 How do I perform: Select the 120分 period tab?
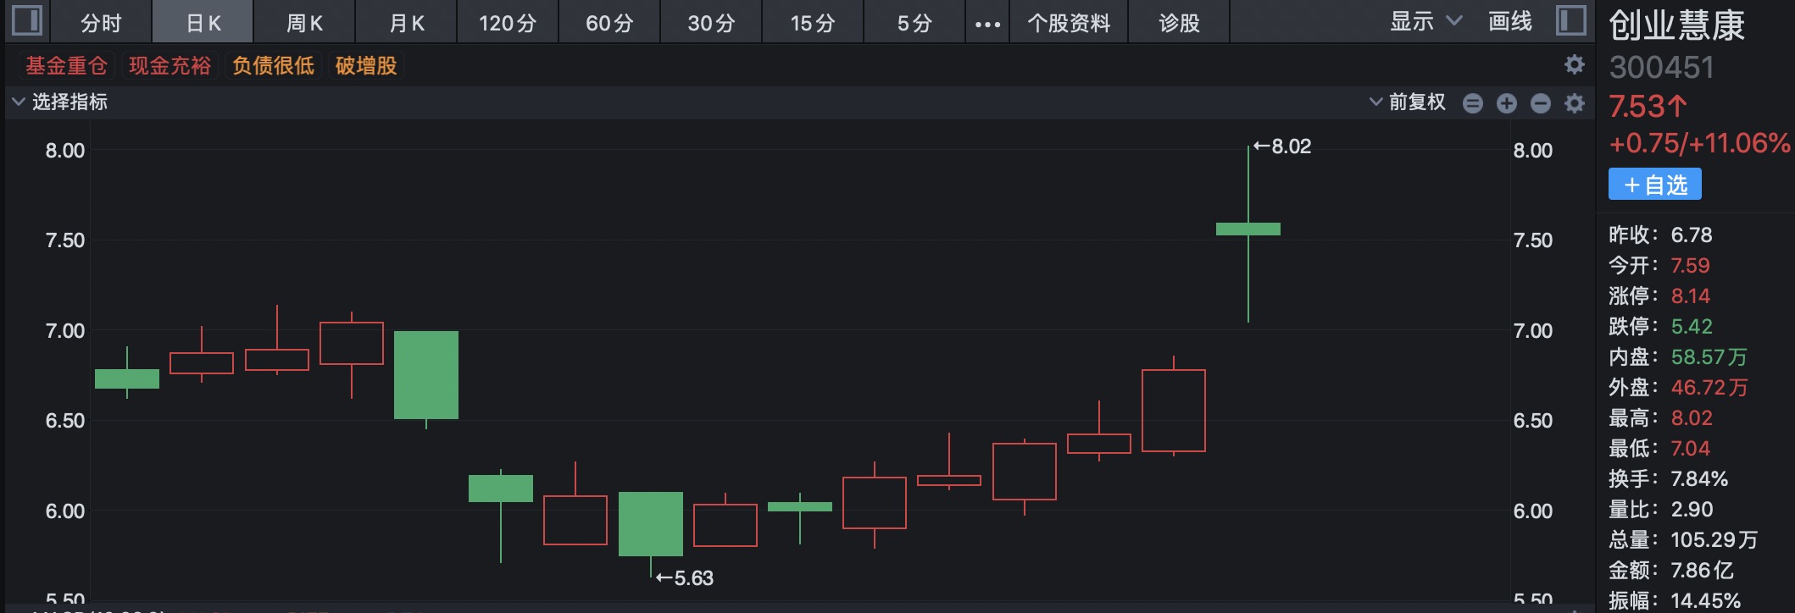(x=508, y=23)
